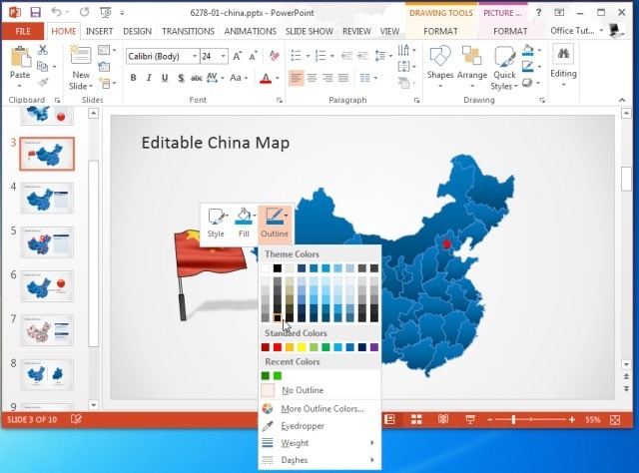This screenshot has height=473, width=639.
Task: Select slide 7 thumbnail
Action: pyautogui.click(x=47, y=330)
